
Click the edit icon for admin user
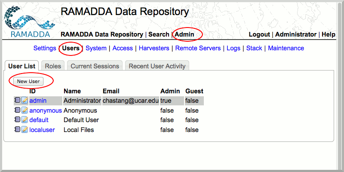(x=25, y=101)
